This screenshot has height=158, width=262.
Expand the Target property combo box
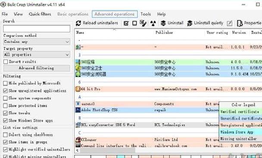[37, 55]
